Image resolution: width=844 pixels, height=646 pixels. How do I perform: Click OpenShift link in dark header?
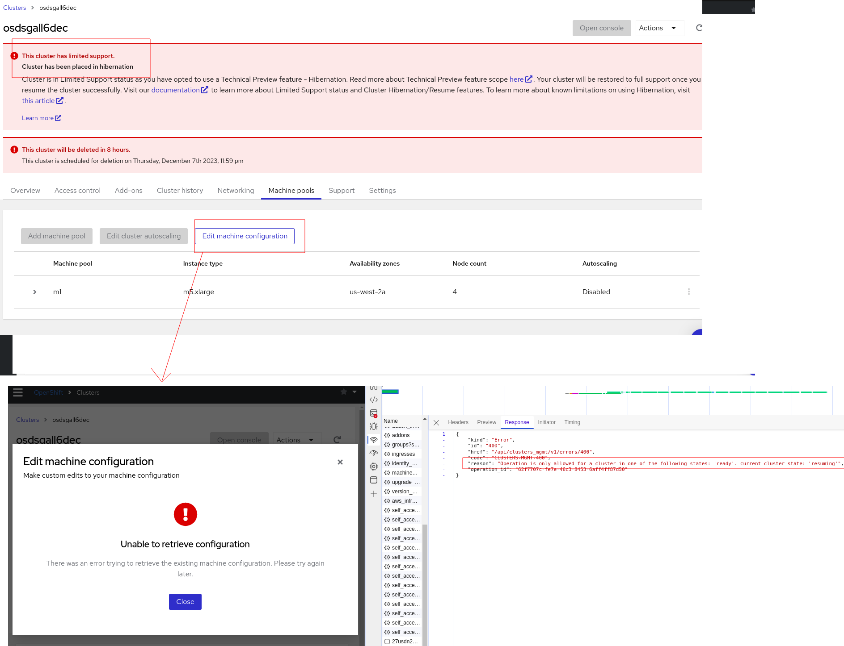tap(48, 392)
